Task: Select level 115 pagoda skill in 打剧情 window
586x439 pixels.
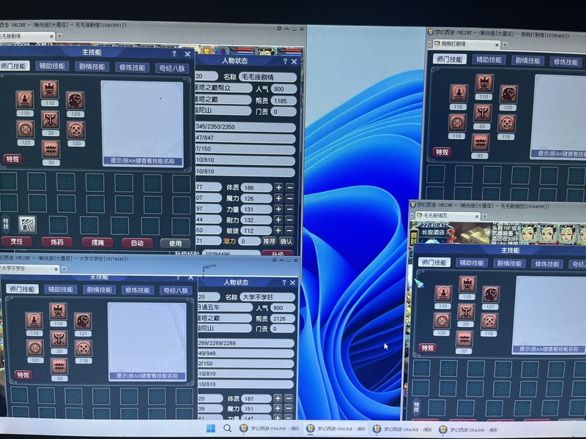Action: (x=459, y=94)
